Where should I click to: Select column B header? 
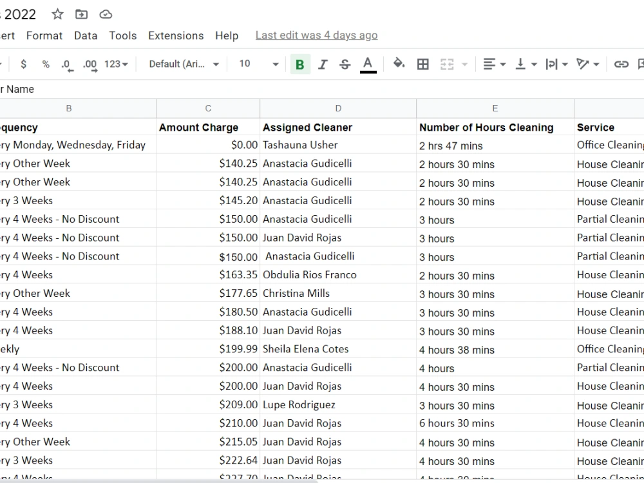pos(69,108)
